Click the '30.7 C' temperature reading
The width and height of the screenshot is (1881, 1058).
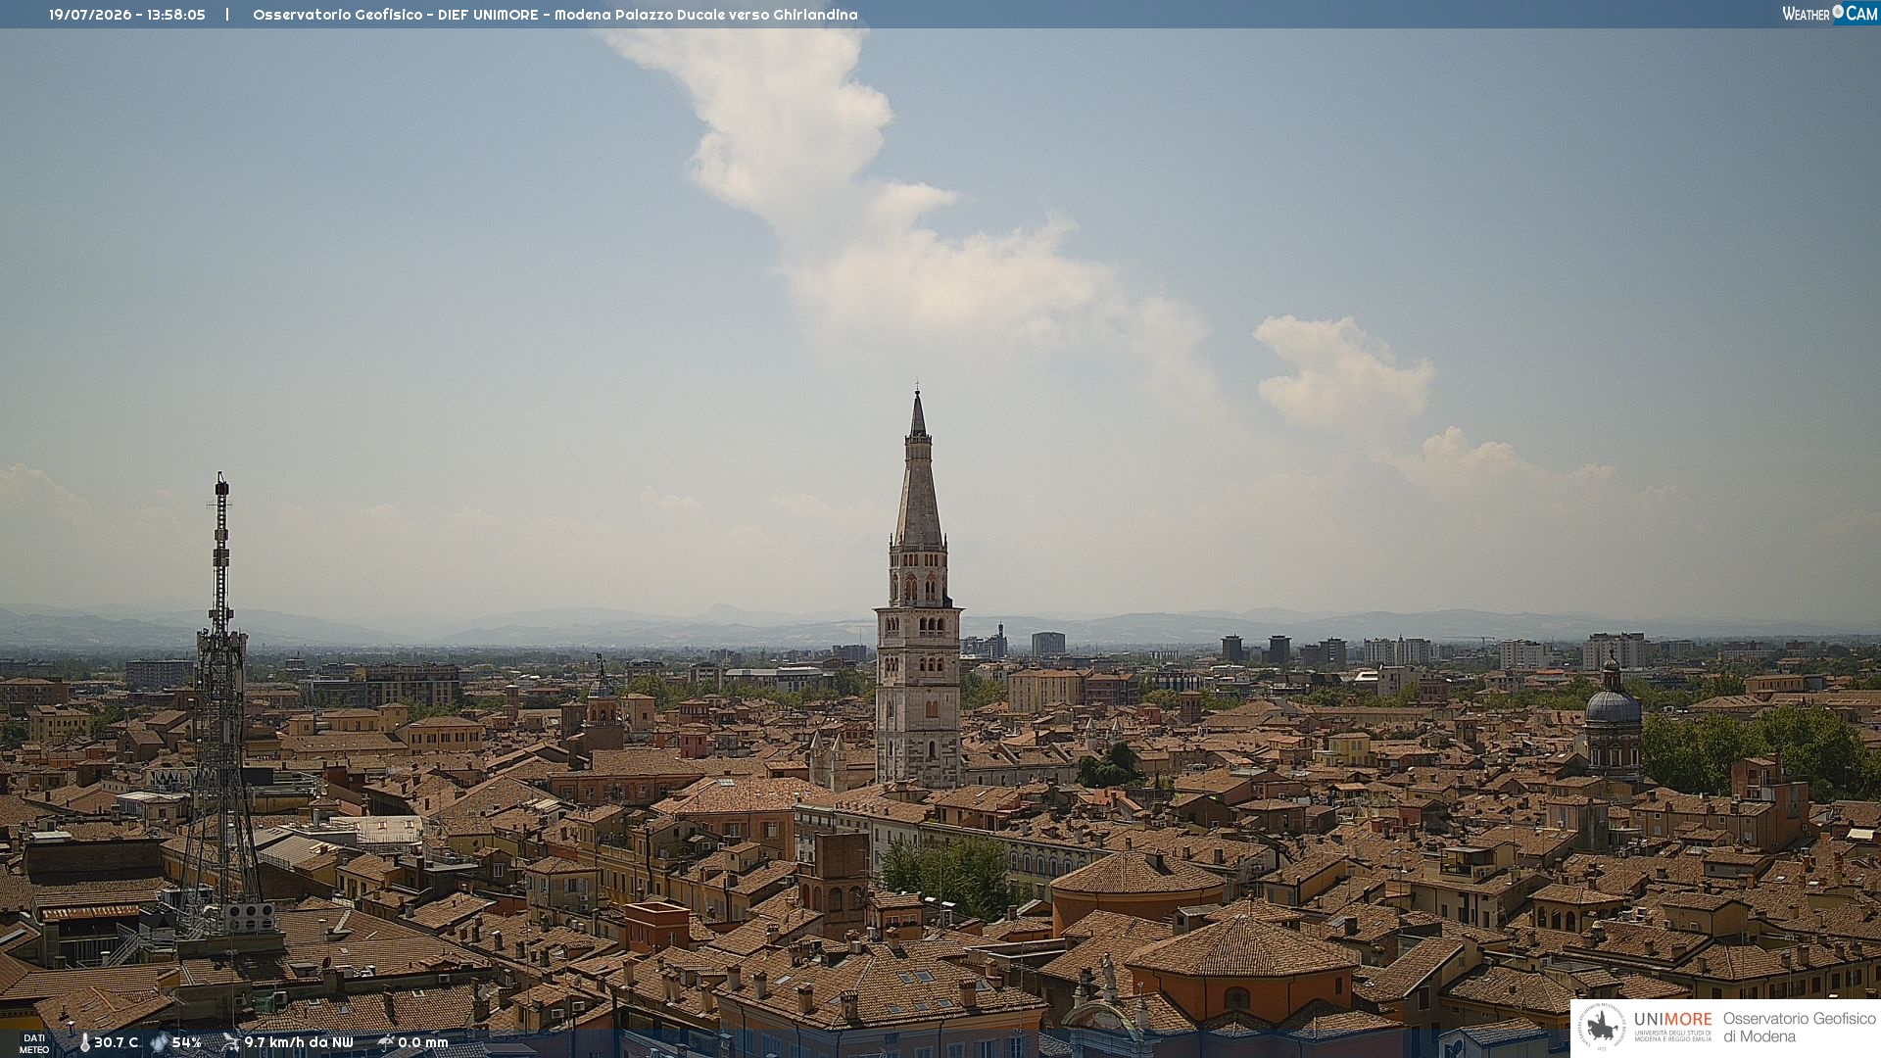(x=117, y=1042)
